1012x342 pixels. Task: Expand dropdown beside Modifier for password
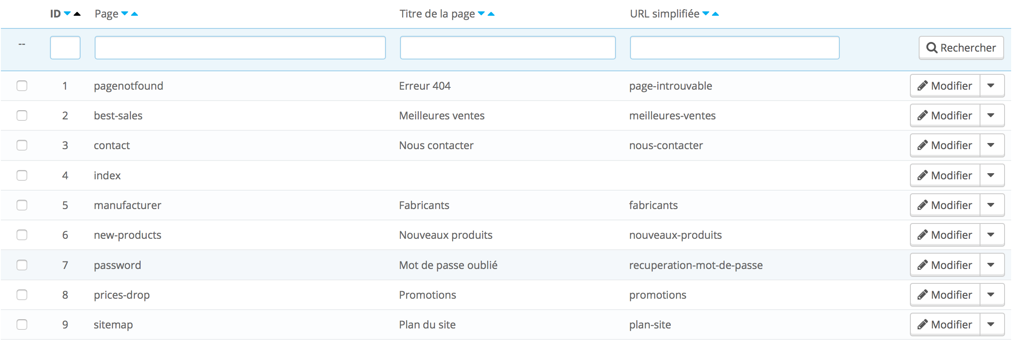point(991,265)
